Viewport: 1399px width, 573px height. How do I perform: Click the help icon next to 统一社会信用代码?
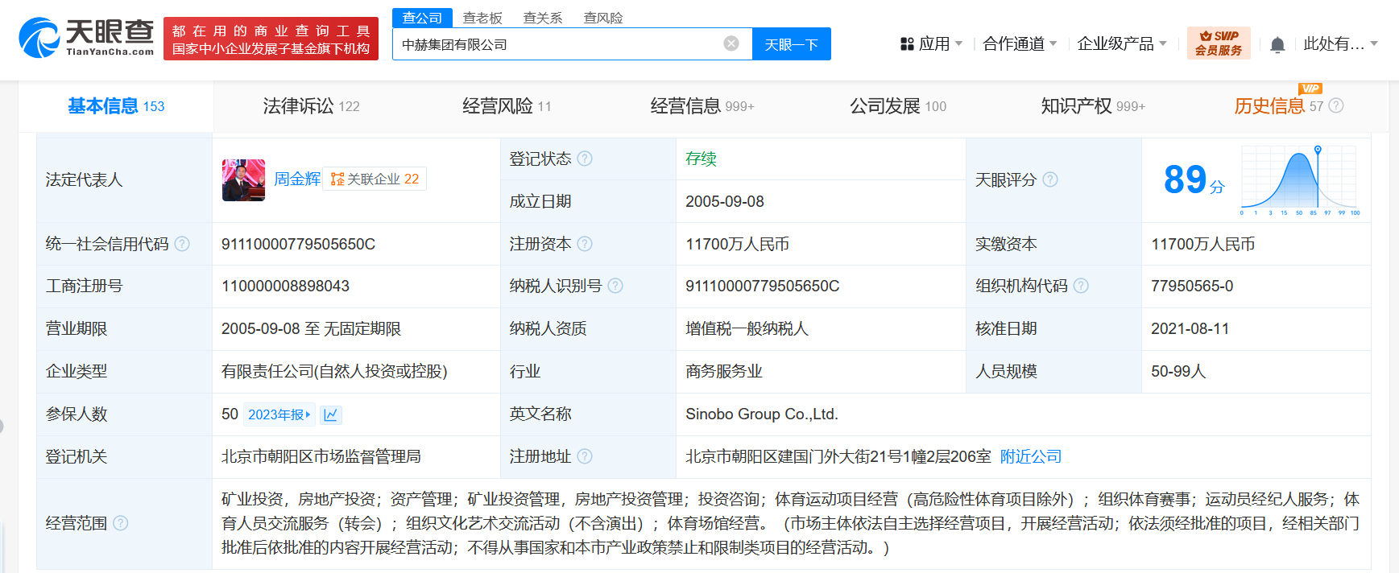click(x=182, y=244)
